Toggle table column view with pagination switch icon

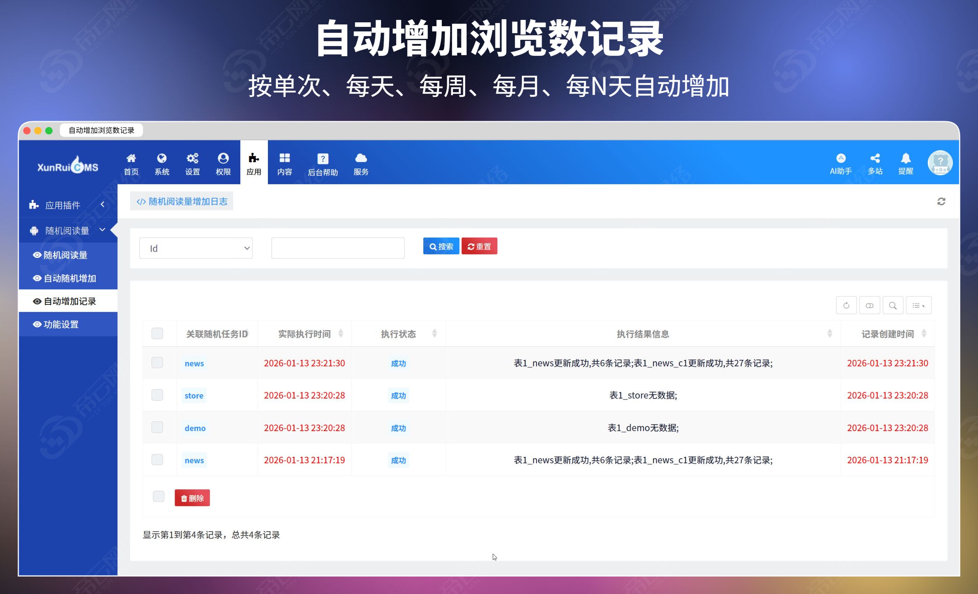870,305
